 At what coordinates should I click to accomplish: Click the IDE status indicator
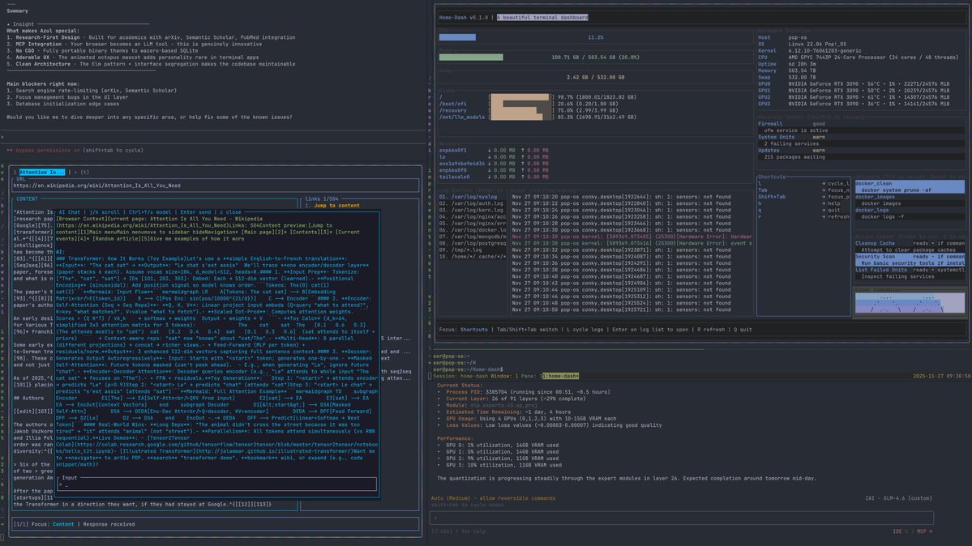900,531
